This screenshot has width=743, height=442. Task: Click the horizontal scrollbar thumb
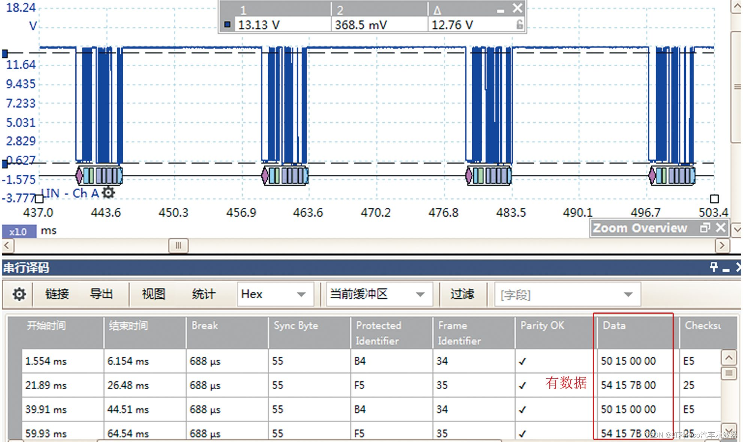178,246
